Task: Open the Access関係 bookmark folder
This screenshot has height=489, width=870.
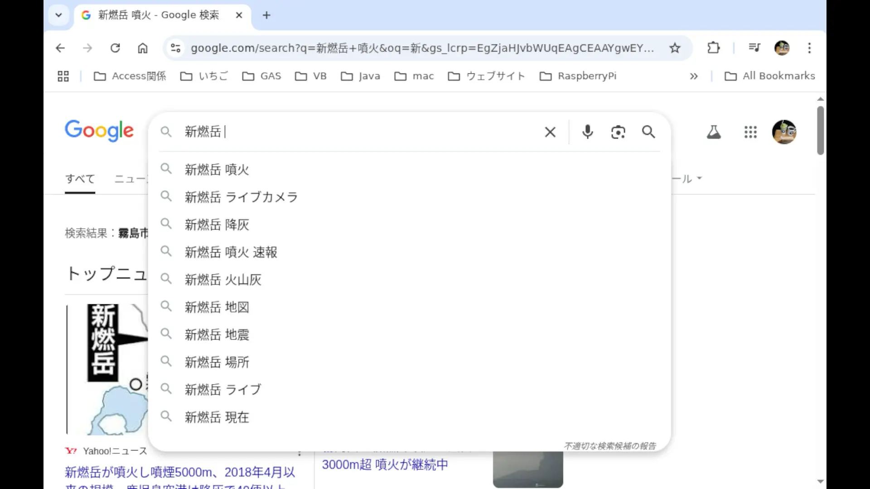Action: [x=130, y=76]
